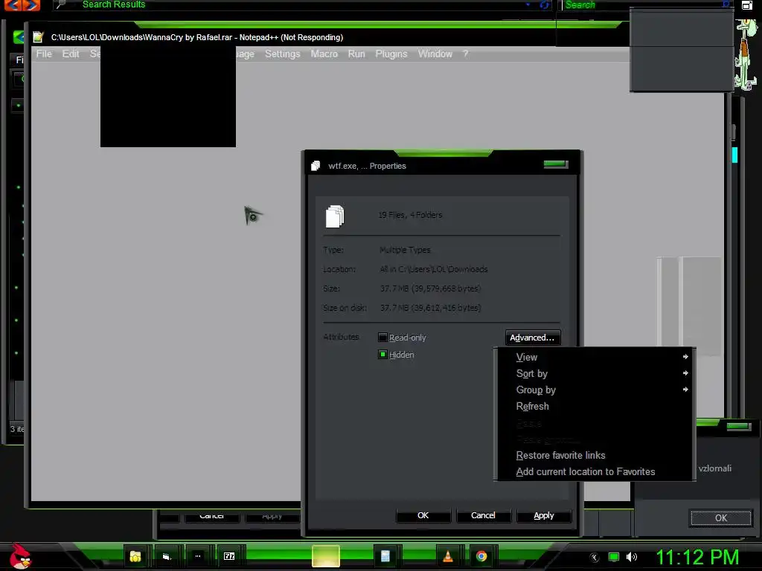Toggle the Read-only checkbox
The width and height of the screenshot is (762, 571).
382,338
